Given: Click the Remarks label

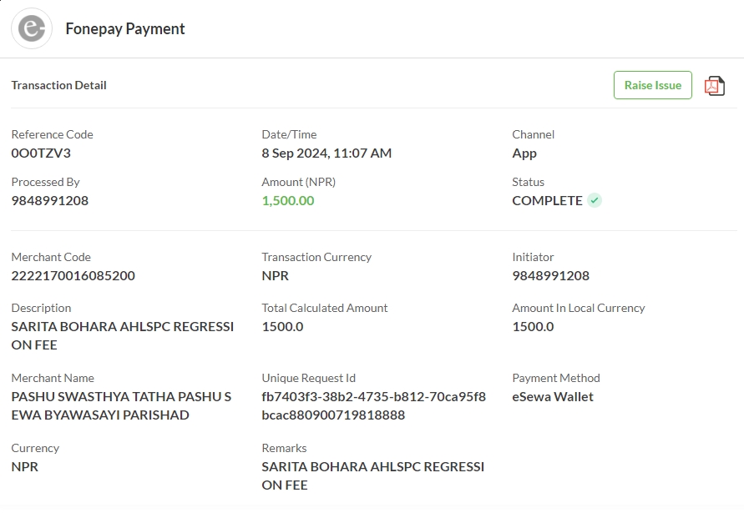Looking at the screenshot, I should click(284, 448).
